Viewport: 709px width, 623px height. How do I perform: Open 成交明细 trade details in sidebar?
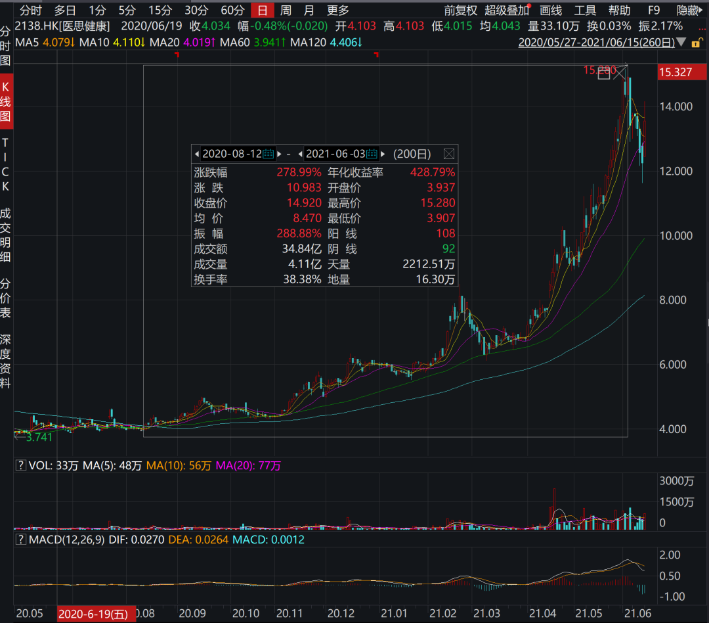(5, 235)
